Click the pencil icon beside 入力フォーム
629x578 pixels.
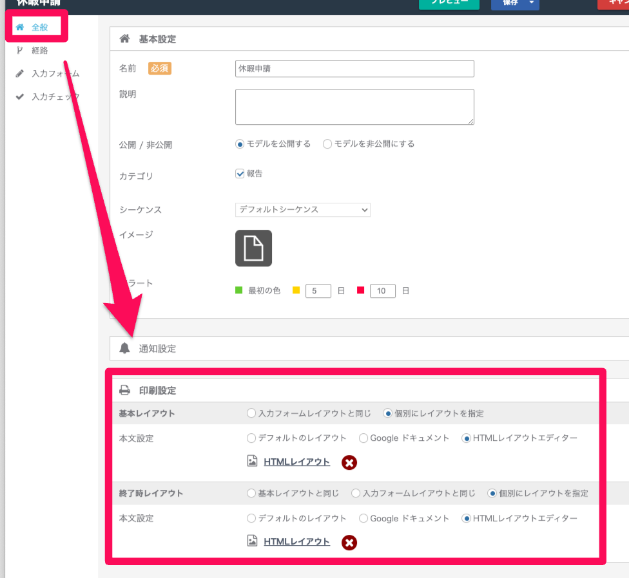pos(19,74)
